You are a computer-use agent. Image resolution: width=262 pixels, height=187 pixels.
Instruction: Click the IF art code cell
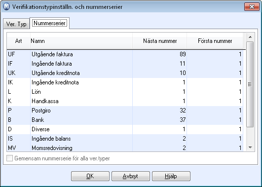[18, 64]
